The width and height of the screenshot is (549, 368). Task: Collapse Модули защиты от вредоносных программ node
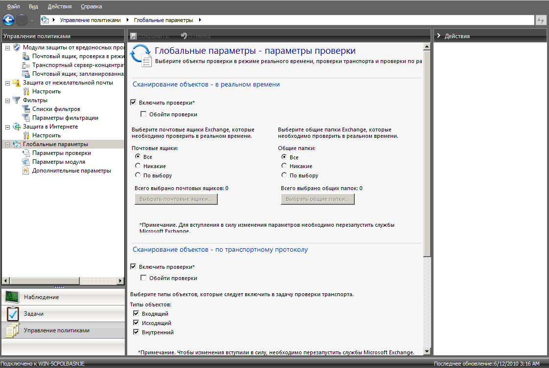tap(7, 48)
